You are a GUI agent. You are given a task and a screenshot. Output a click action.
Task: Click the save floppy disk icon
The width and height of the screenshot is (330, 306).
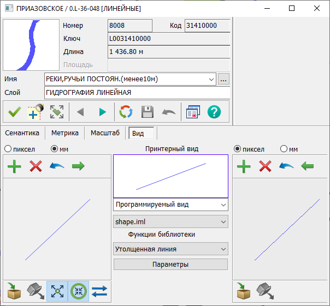[148, 112]
